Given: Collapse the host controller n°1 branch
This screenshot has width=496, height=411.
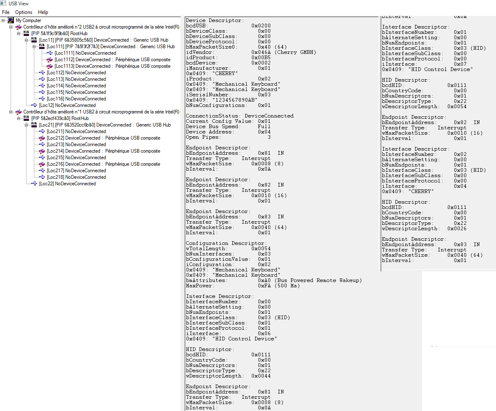Looking at the screenshot, I should click(11, 112).
